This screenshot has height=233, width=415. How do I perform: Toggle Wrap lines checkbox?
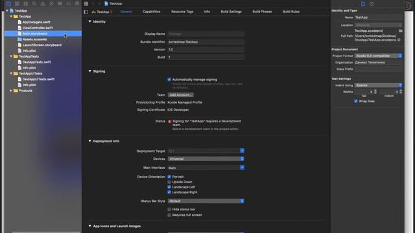[x=356, y=101]
